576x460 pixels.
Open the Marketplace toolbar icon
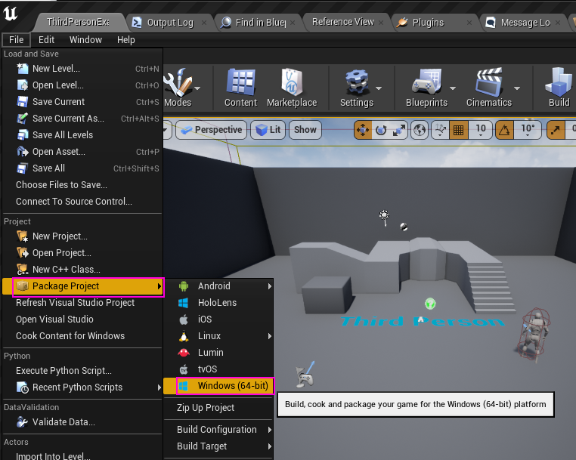point(292,88)
